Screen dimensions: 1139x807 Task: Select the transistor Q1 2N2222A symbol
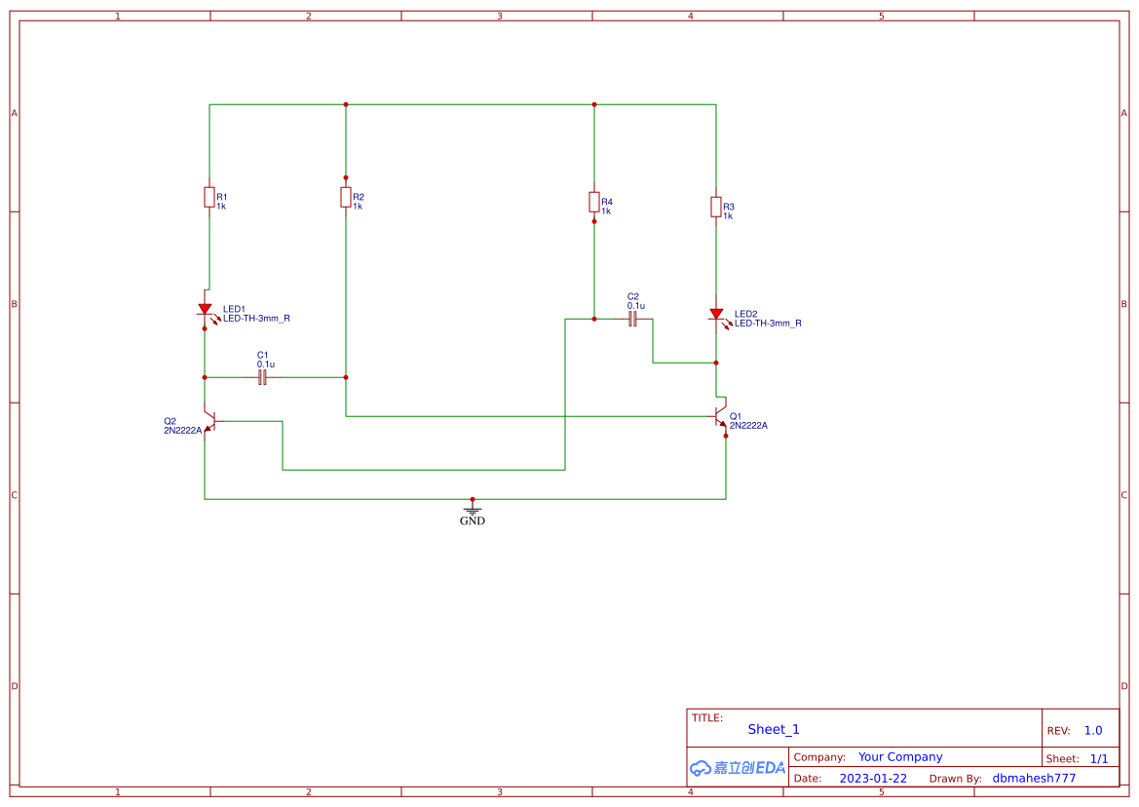tap(718, 416)
